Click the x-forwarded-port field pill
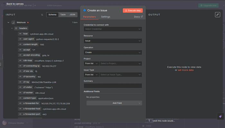 pos(30,114)
